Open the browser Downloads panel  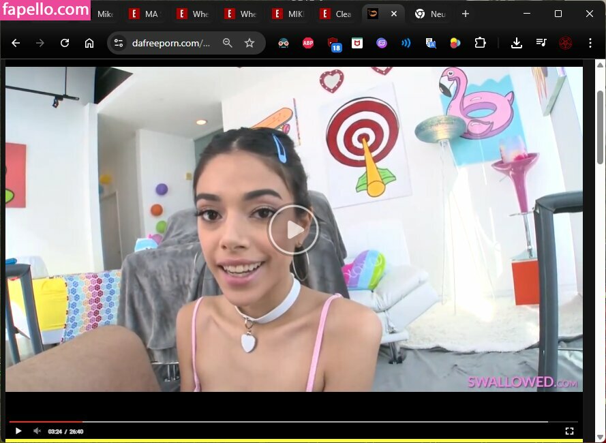click(517, 43)
